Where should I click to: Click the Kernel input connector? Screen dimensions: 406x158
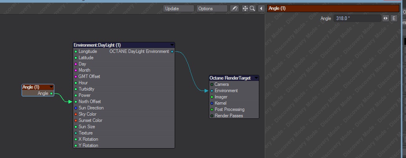click(212, 103)
